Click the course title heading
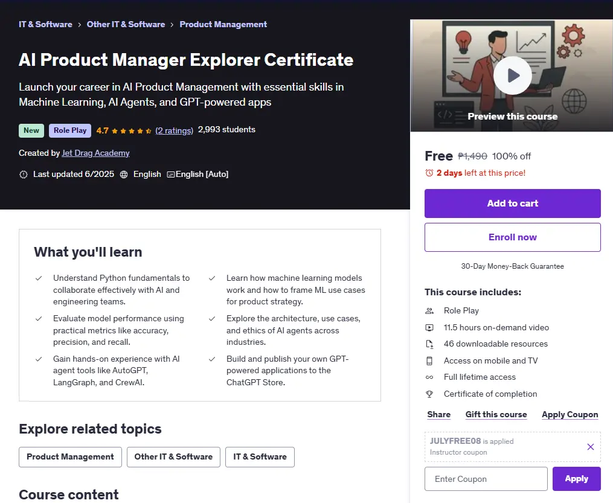Viewport: 613px width, 503px height. 186,60
